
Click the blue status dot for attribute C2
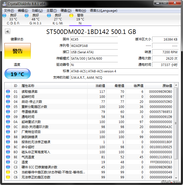tap(8, 162)
